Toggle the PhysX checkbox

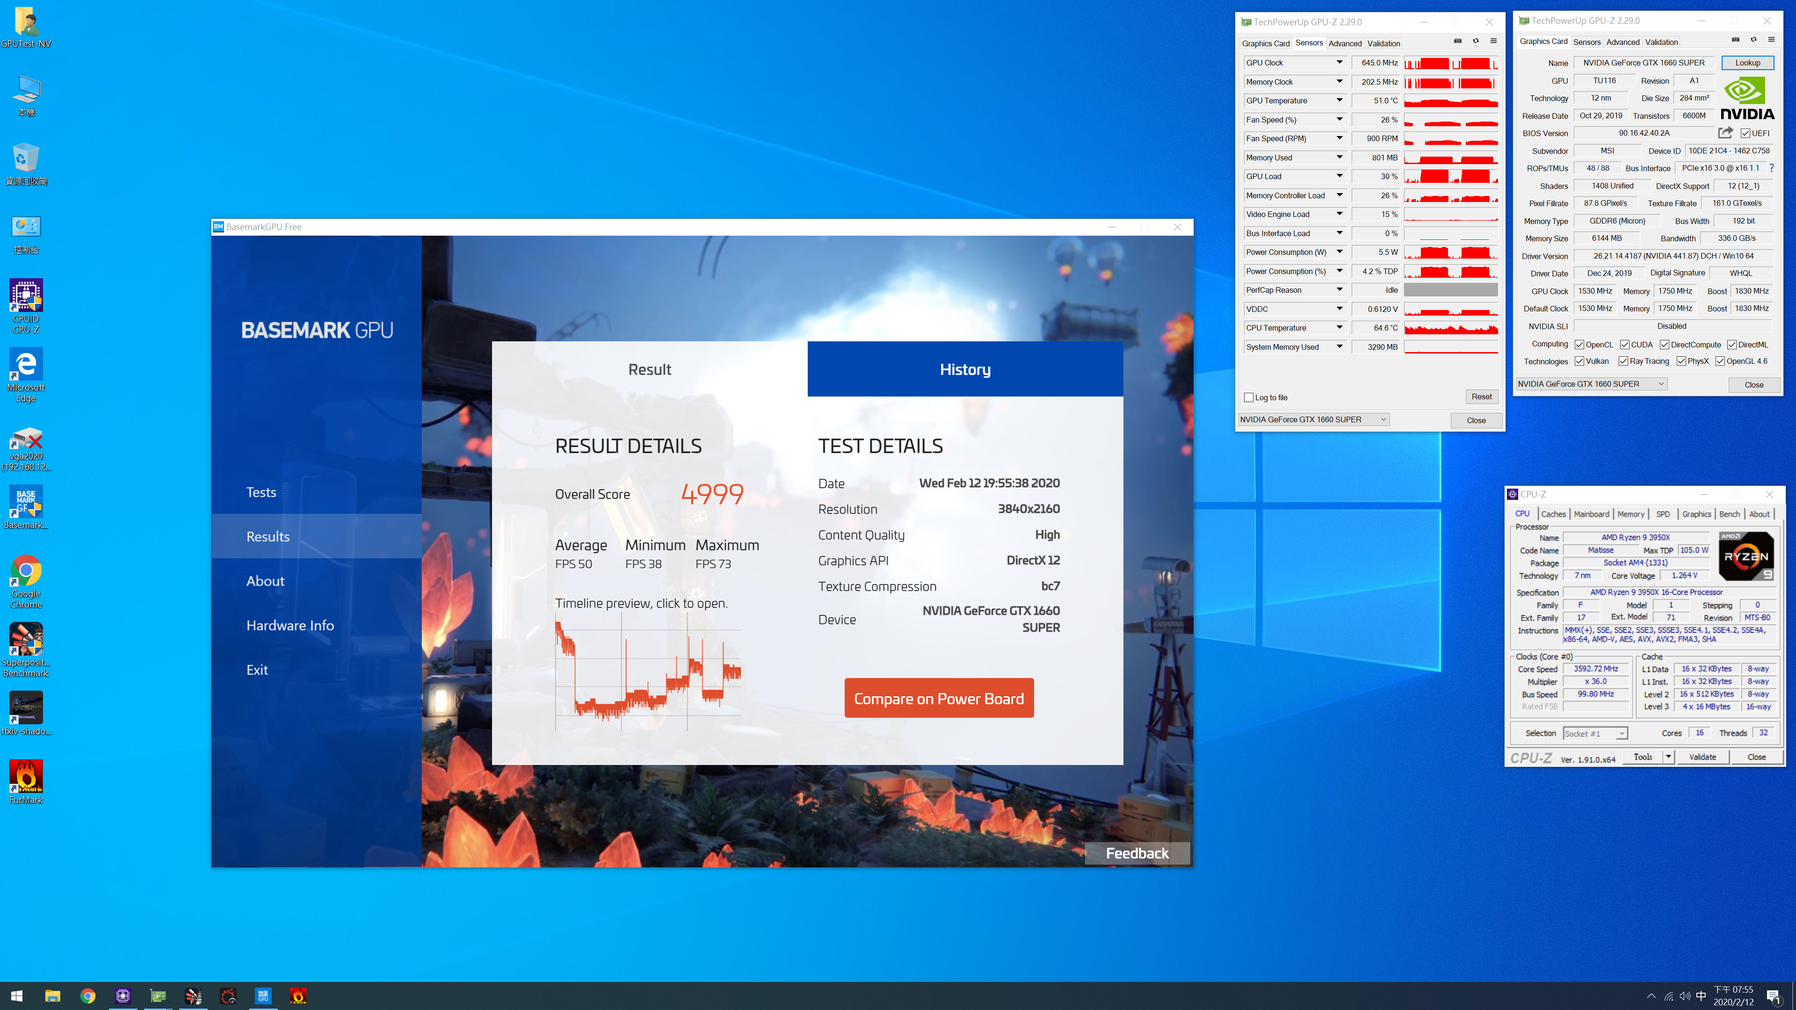[1681, 361]
